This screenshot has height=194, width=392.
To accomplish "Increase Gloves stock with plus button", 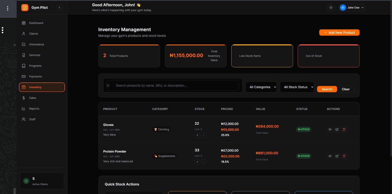I will tap(197, 135).
